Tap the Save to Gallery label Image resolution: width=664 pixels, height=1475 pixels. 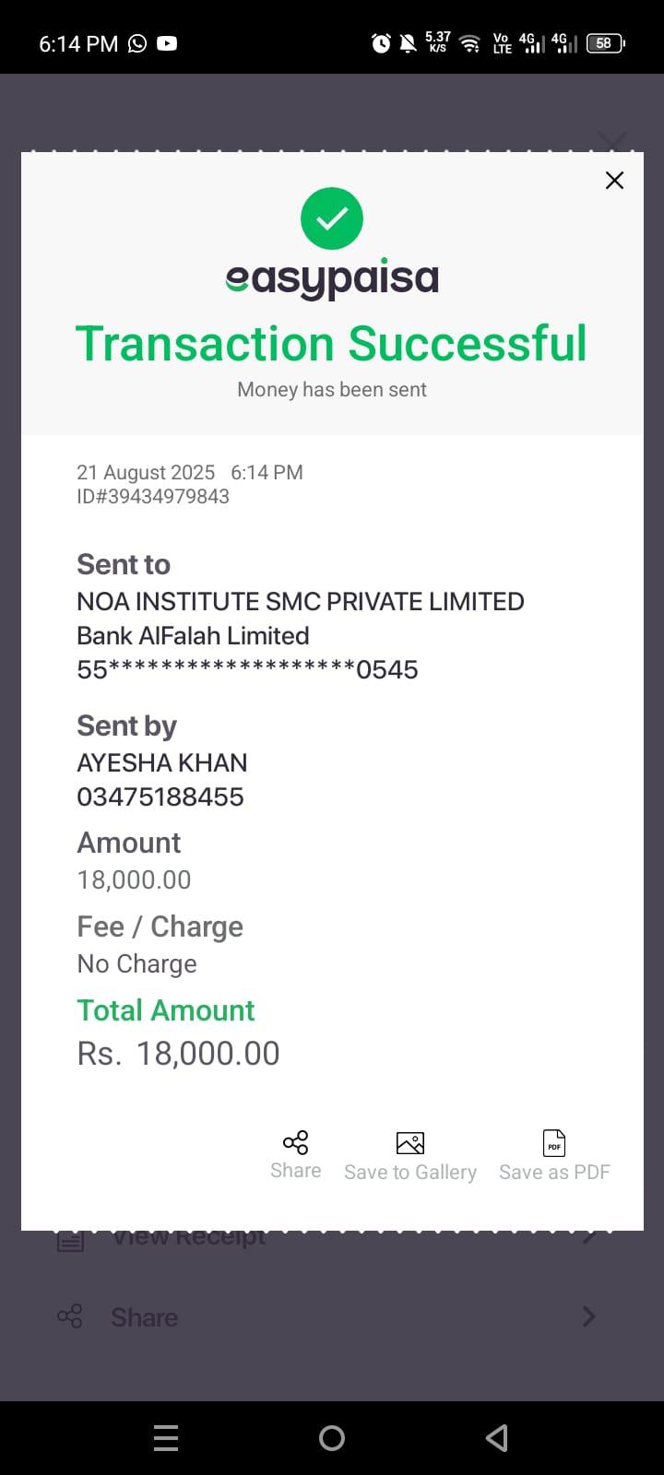click(x=410, y=1173)
